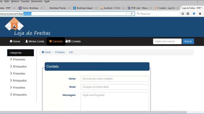This screenshot has height=114, width=204.
Task: Click the Buscar button
Action: click(x=188, y=41)
